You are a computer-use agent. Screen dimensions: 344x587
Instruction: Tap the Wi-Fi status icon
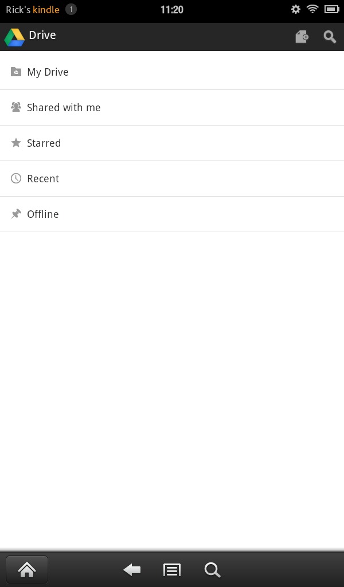pos(312,9)
